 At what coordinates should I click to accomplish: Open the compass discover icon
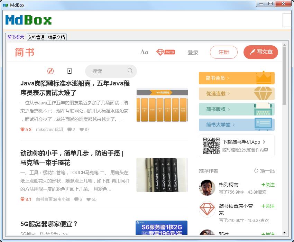pyautogui.click(x=50, y=71)
